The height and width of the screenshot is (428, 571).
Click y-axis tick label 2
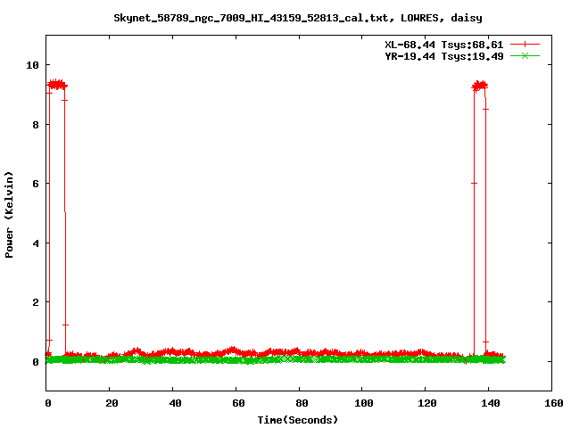(36, 302)
